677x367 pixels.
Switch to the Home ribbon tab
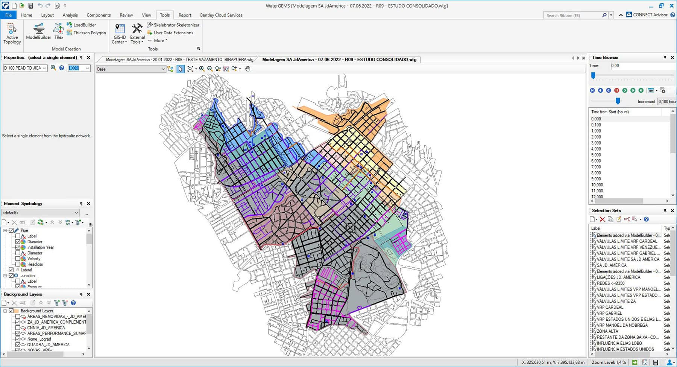(x=26, y=15)
